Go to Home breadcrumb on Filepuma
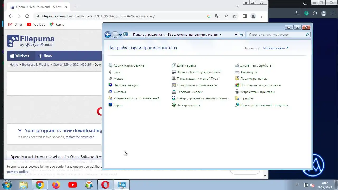338x190 pixels. [x=14, y=65]
